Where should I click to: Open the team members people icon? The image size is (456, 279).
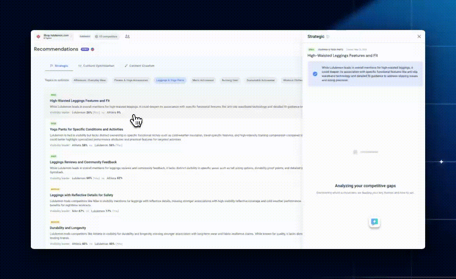point(127,37)
